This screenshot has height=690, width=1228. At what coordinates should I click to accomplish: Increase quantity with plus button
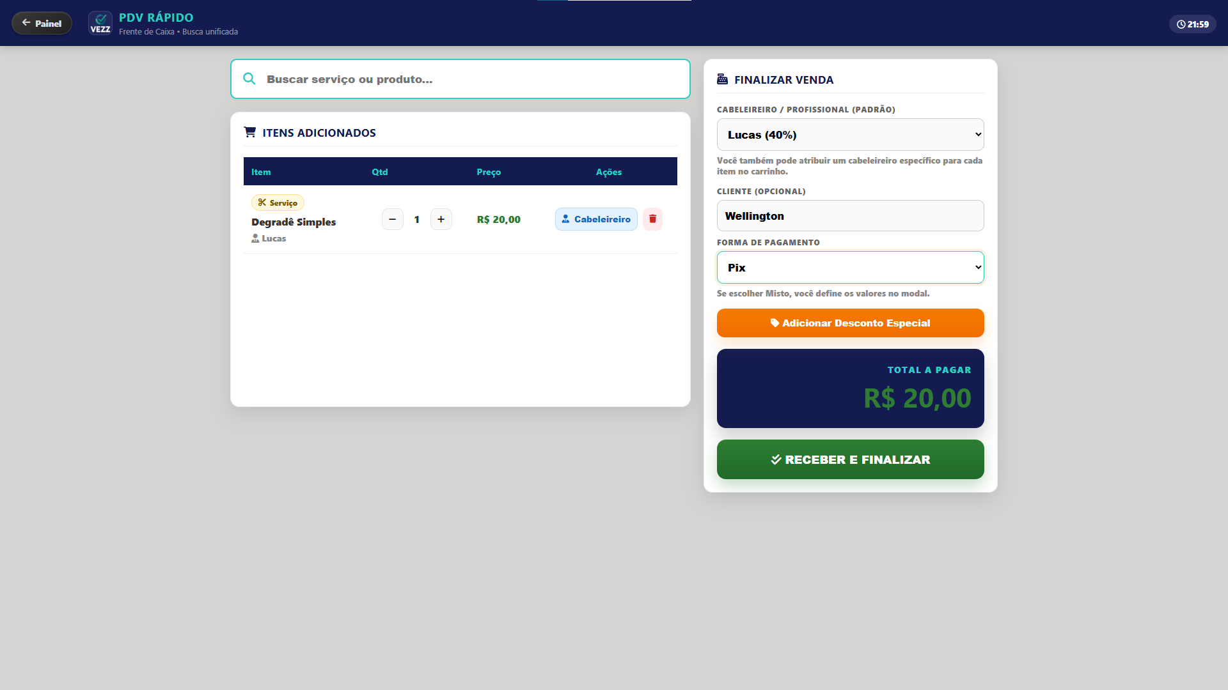[x=441, y=219]
